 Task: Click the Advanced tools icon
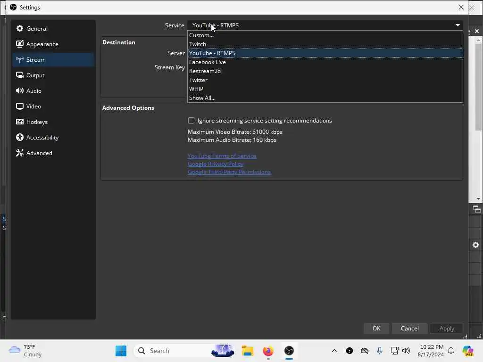[x=20, y=153]
